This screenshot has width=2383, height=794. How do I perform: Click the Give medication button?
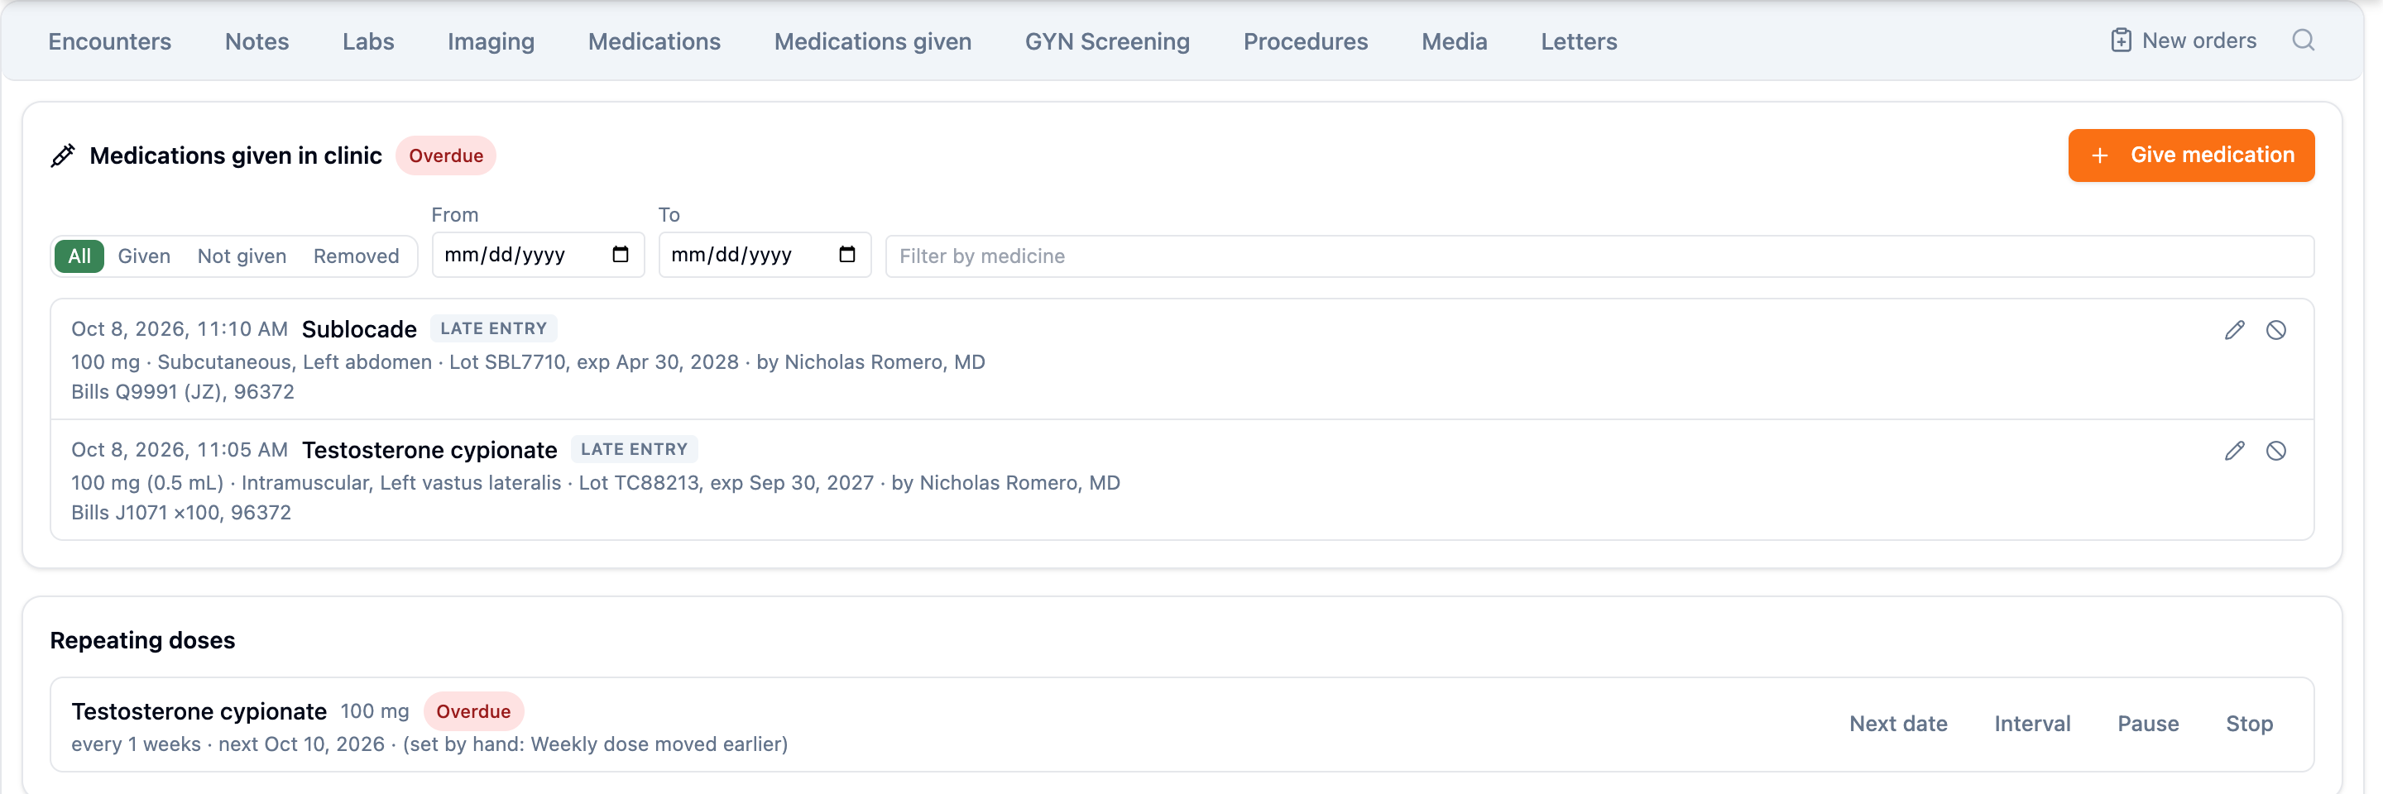(x=2190, y=155)
